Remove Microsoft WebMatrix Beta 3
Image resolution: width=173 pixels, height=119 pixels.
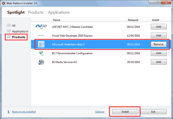click(x=159, y=44)
